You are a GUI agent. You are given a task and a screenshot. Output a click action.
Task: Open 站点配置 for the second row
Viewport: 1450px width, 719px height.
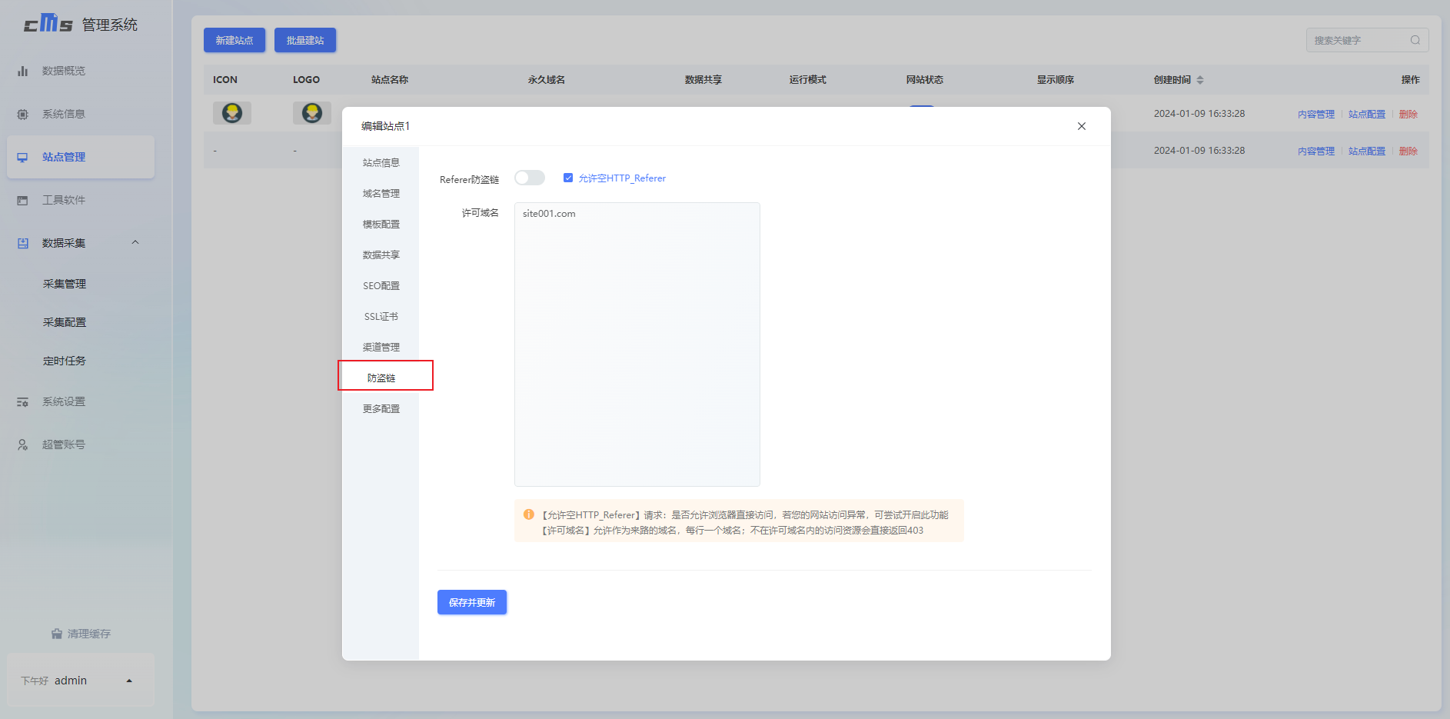pos(1367,151)
